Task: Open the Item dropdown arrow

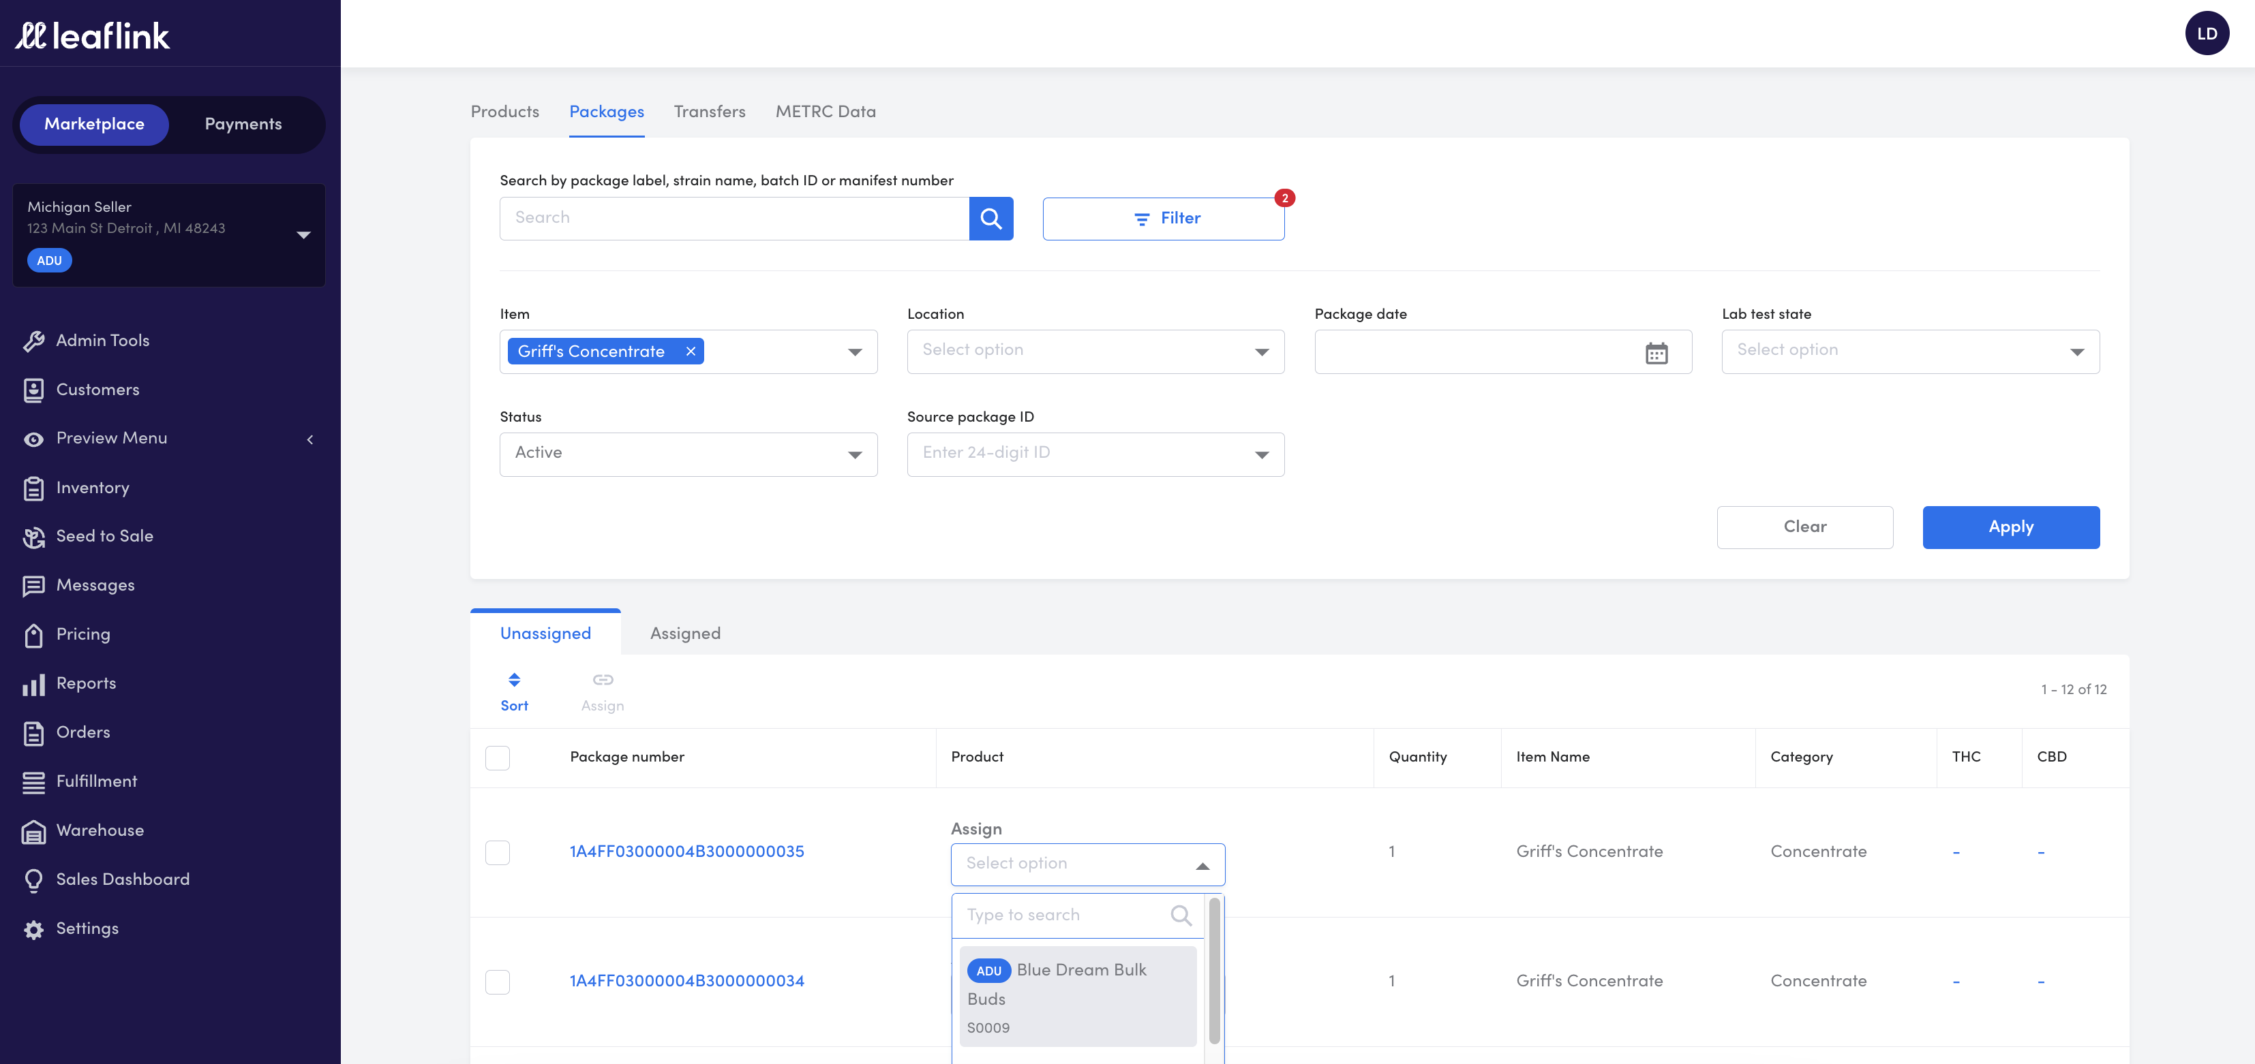Action: [854, 351]
